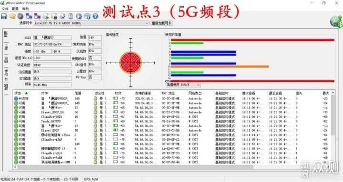The width and height of the screenshot is (343, 182).
Task: Click the green play arrow logging icon
Action: pos(46,16)
